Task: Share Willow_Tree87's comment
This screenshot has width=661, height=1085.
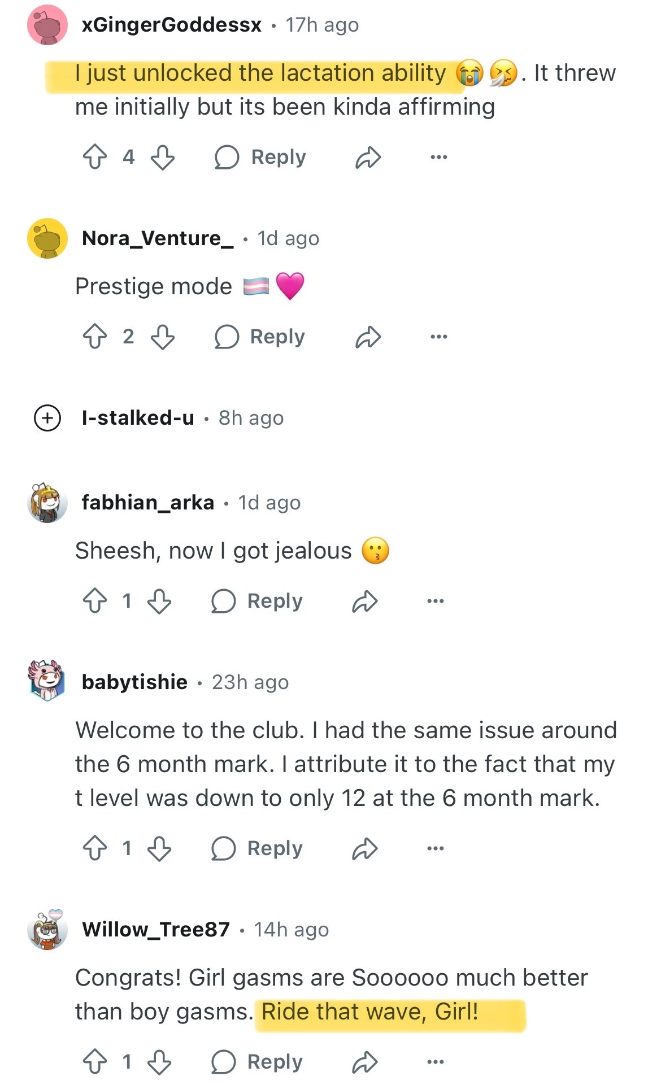Action: [x=364, y=1062]
